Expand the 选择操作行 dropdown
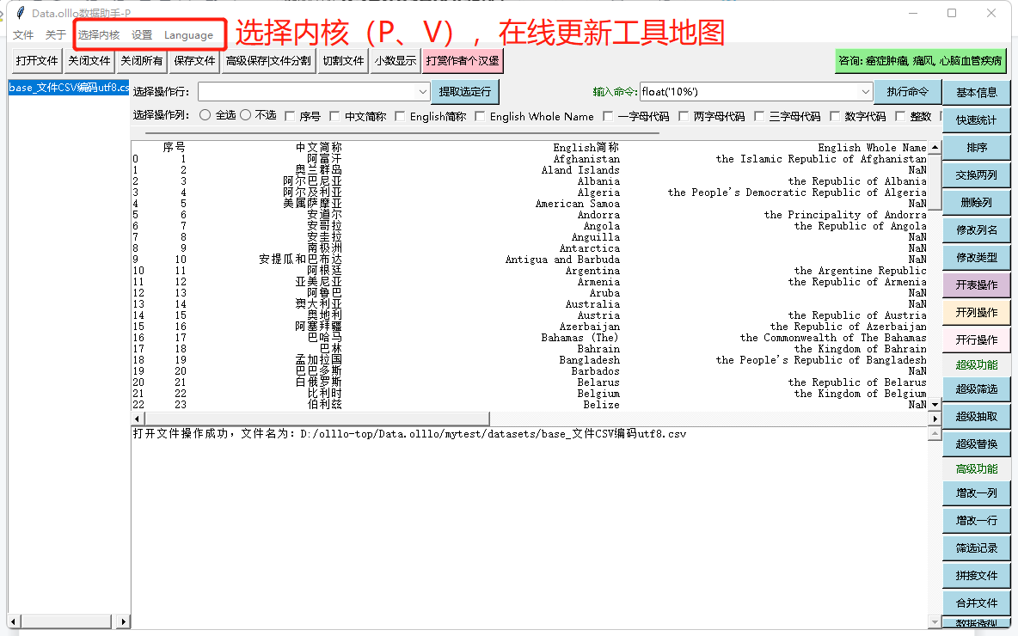The image size is (1018, 636). click(423, 92)
